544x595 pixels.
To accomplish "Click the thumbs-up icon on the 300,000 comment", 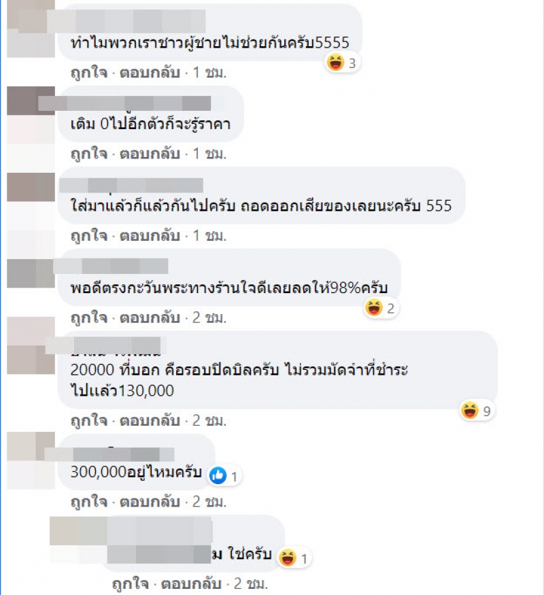I will pos(218,475).
